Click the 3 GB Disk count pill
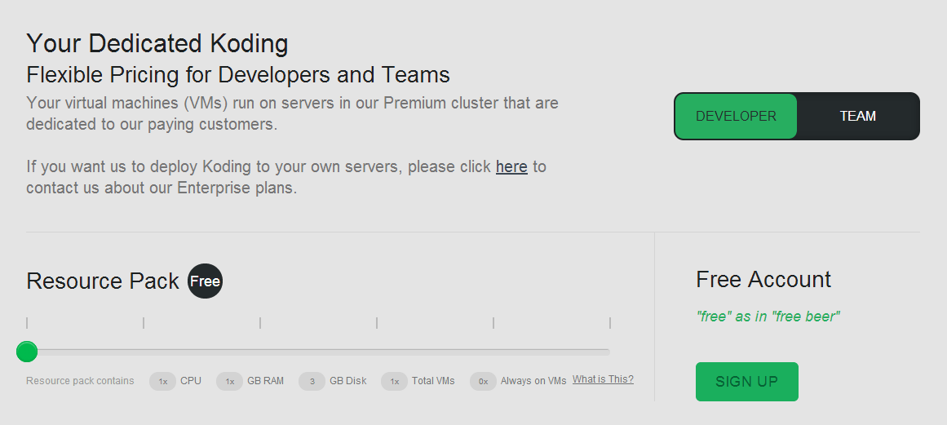 [312, 381]
